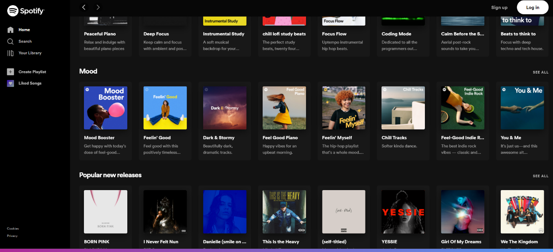Open the Mood section heading

point(88,71)
